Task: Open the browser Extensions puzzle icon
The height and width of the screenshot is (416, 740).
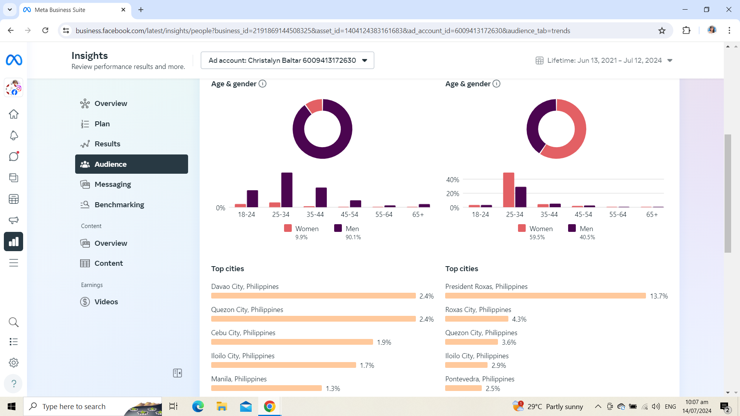Action: 686,30
